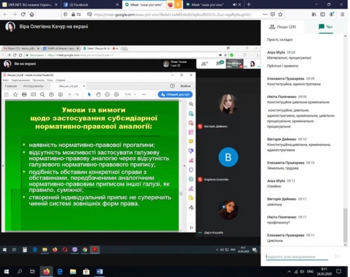This screenshot has width=350, height=277.
Task: Click Вікторія Дейнеко participant video tile
Action: pyautogui.click(x=228, y=104)
